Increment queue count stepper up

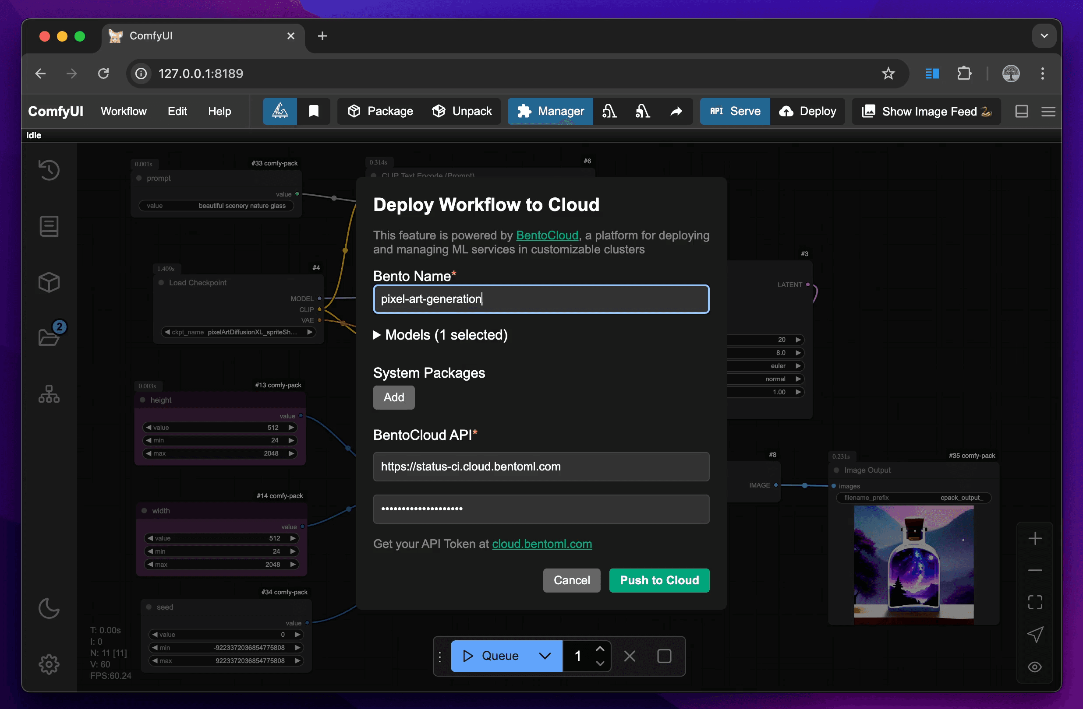(x=600, y=648)
